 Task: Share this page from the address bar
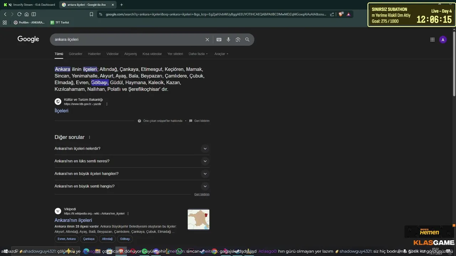(x=332, y=14)
